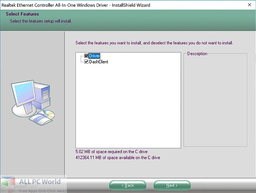Click the 'Select Features' heading
Image resolution: width=256 pixels, height=193 pixels.
(x=22, y=14)
